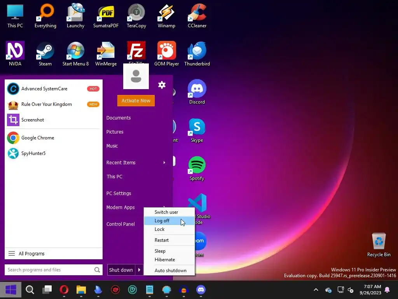398x299 pixels.
Task: Open the This PC desktop icon
Action: point(15,16)
